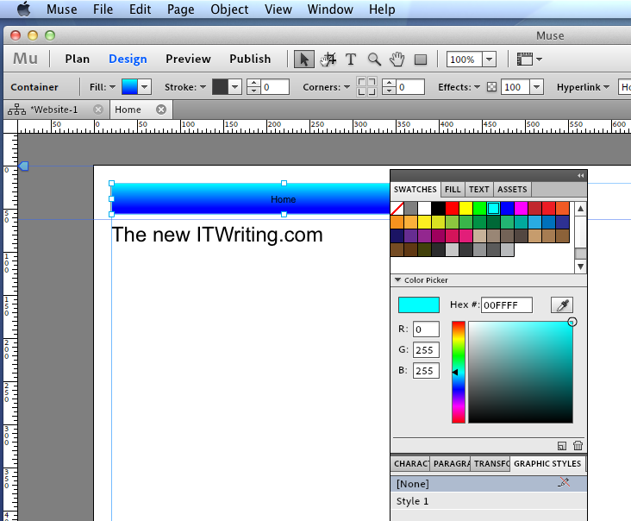Choose the magenta swatch
The image size is (631, 521).
click(x=521, y=208)
